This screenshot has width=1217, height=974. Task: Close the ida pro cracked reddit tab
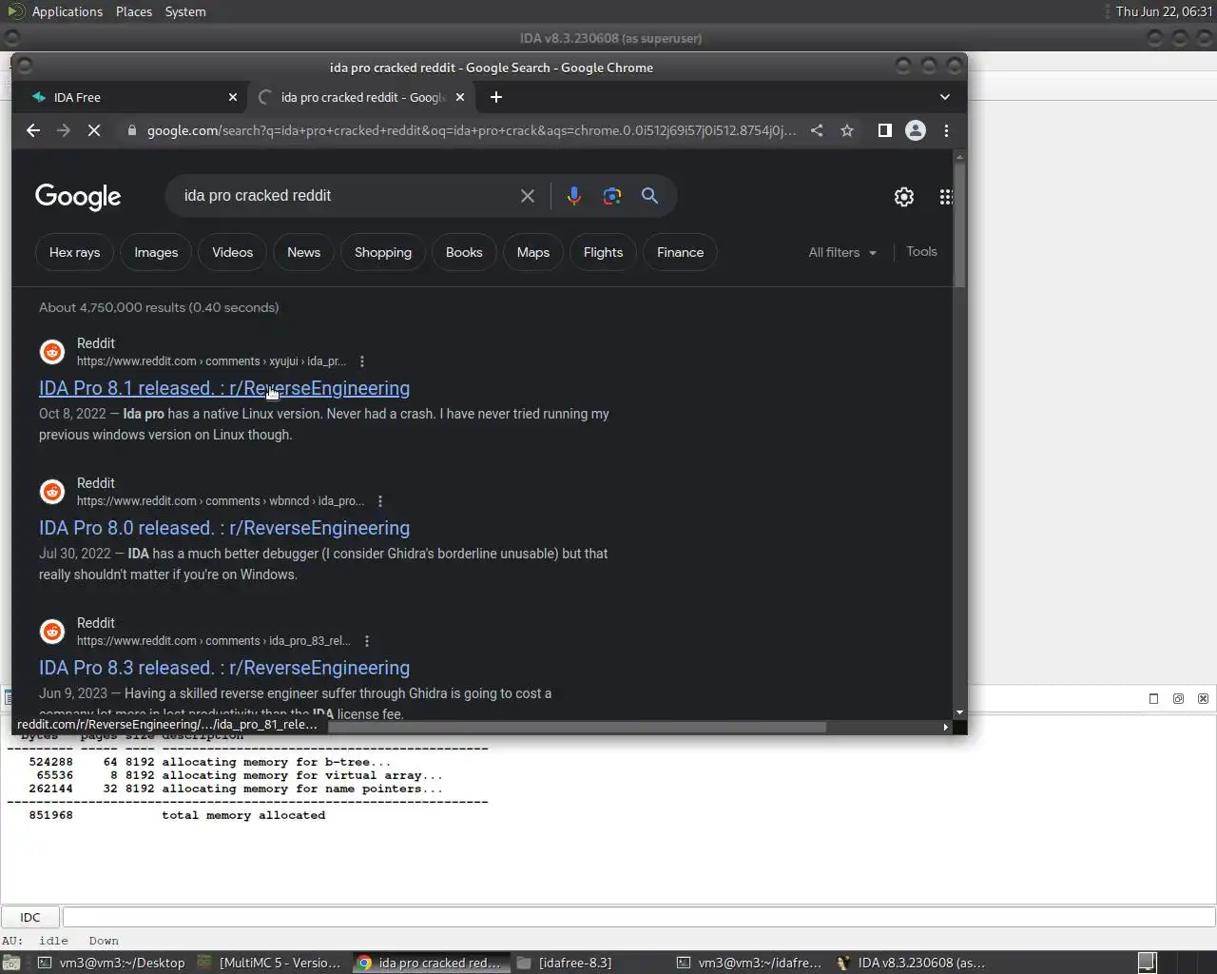[460, 97]
